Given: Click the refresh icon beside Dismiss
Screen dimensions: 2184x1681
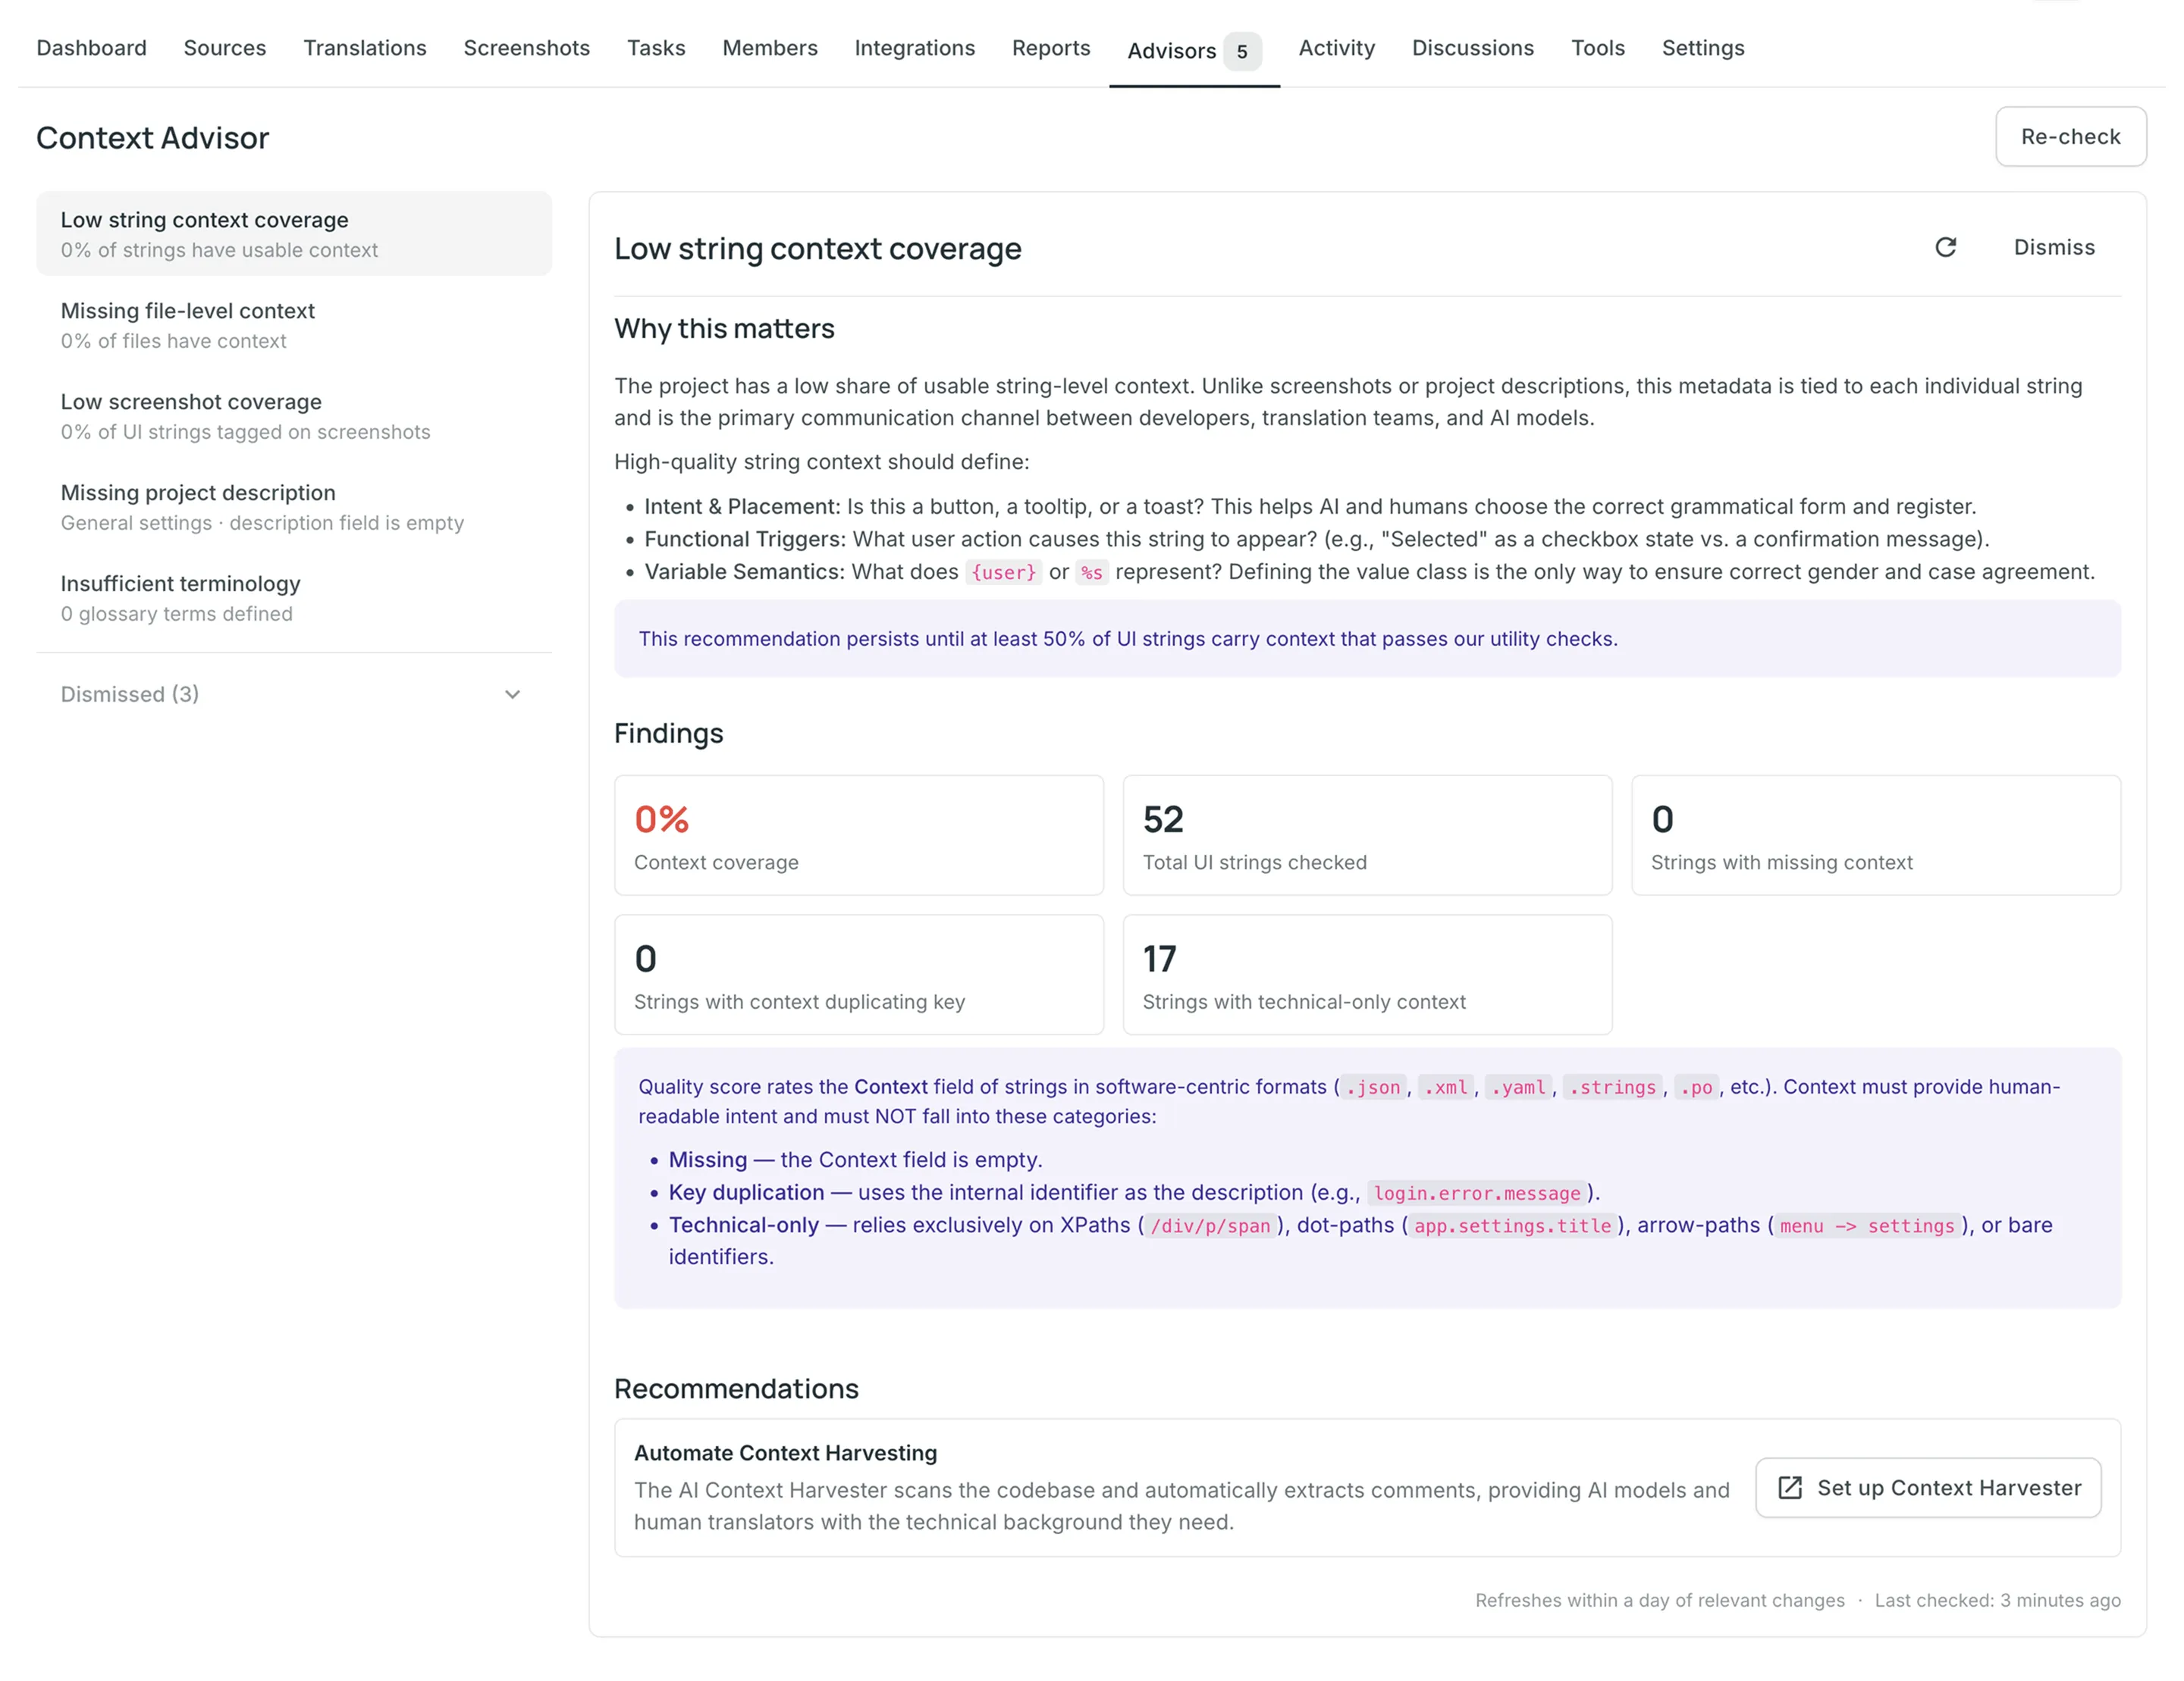Looking at the screenshot, I should [1945, 247].
